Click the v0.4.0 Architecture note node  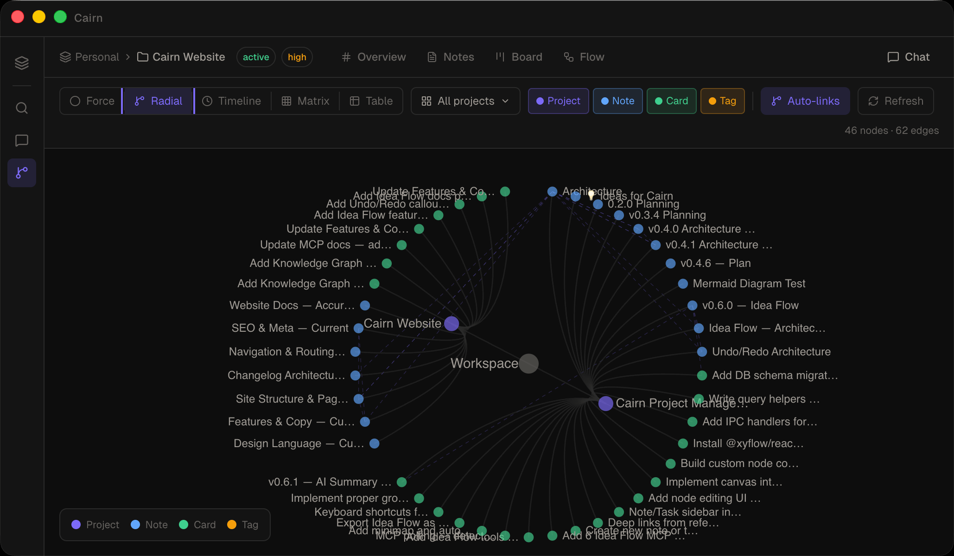click(x=638, y=229)
